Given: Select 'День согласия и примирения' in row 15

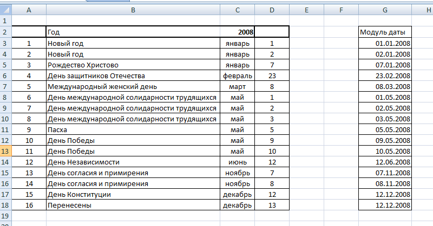Looking at the screenshot, I should [133, 173].
